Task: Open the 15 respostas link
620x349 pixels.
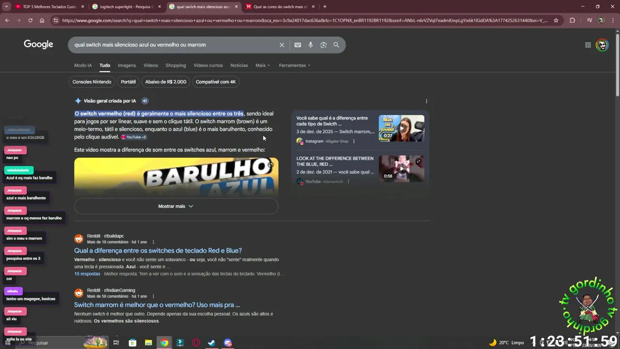Action: (87, 274)
